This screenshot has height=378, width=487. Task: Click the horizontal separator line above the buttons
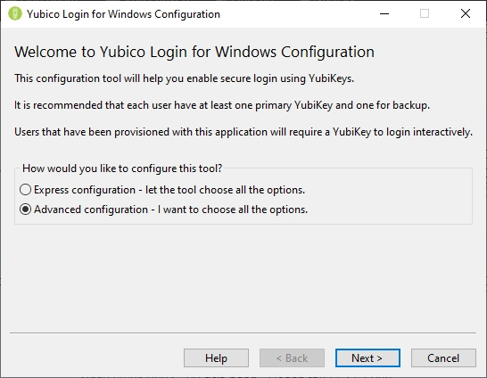(243, 333)
